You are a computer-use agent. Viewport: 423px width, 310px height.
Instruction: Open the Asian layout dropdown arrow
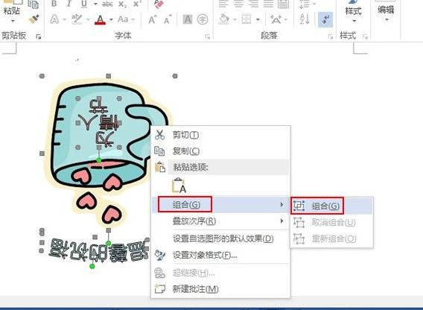tap(285, 19)
